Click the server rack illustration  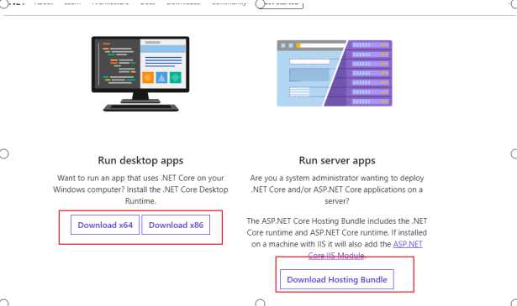point(335,73)
